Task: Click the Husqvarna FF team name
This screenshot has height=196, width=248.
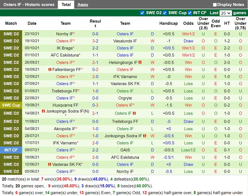Action: click(x=65, y=105)
